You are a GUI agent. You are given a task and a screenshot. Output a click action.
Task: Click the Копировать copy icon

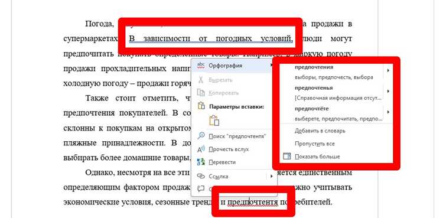(x=201, y=93)
